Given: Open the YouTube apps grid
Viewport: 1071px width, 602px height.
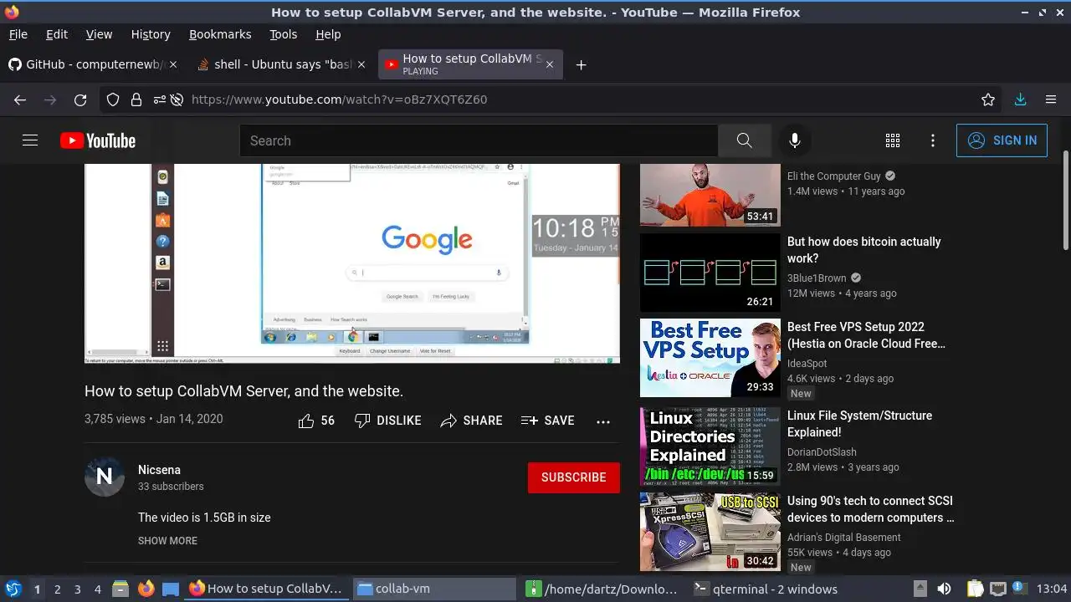Looking at the screenshot, I should coord(893,140).
